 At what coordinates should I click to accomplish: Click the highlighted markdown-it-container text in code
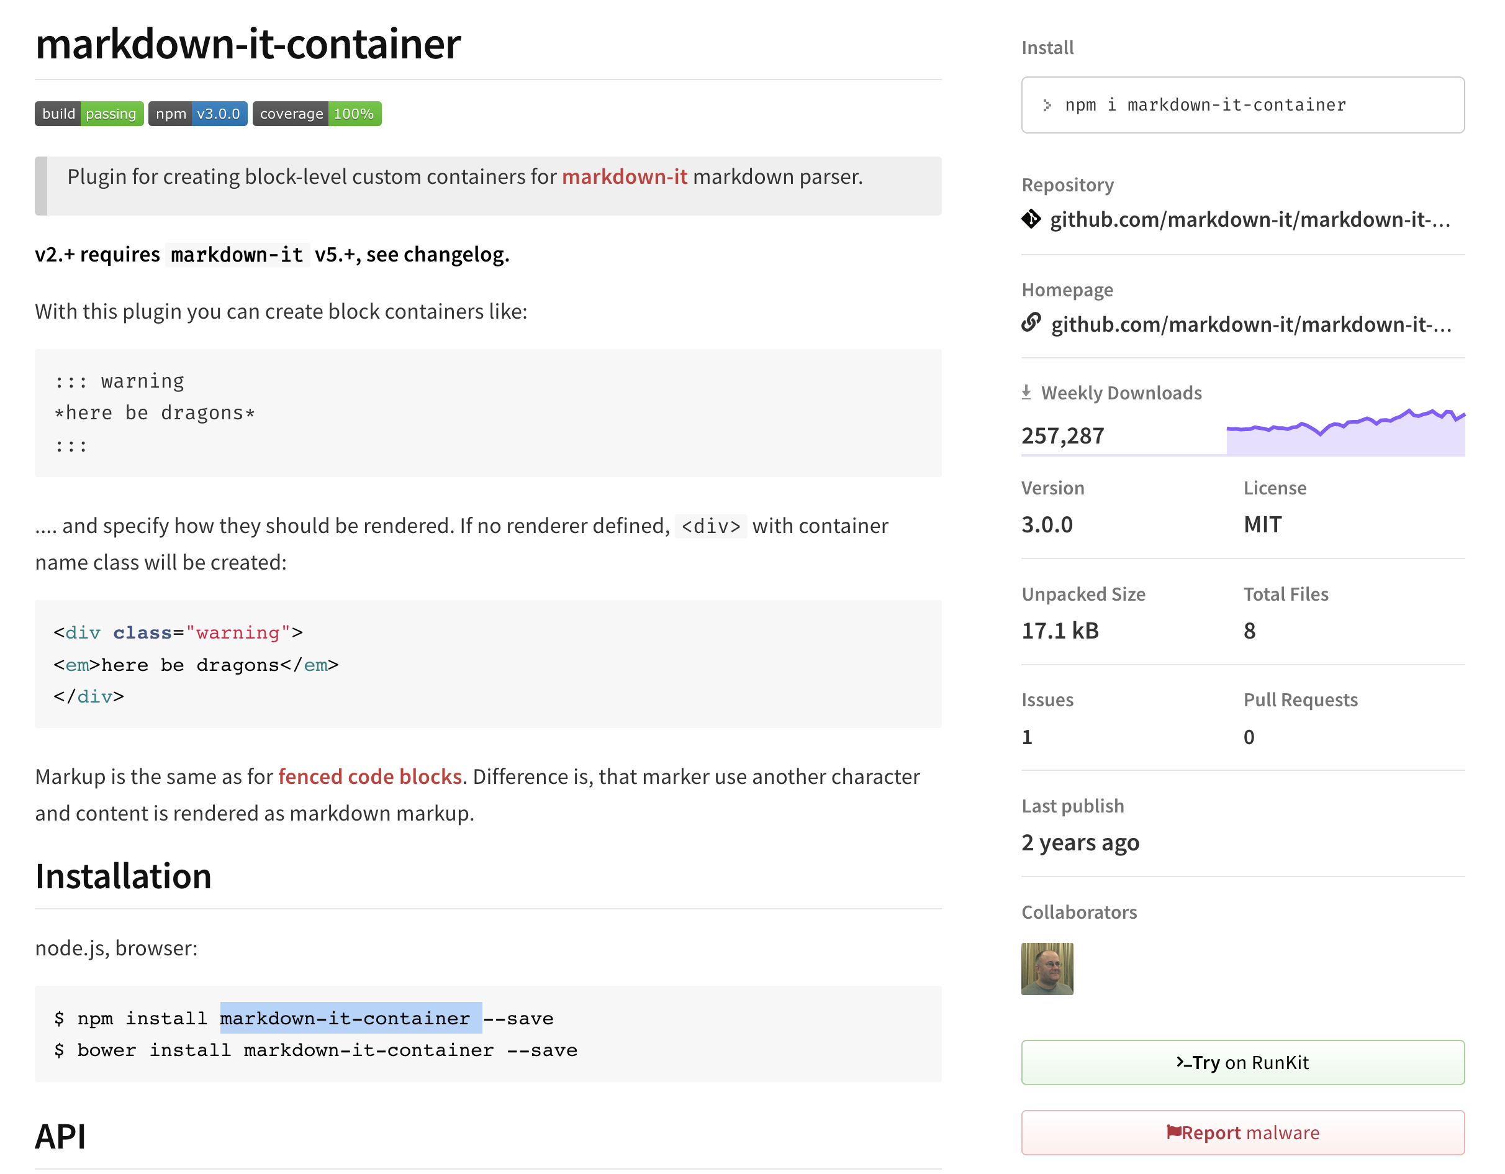[x=350, y=1018]
